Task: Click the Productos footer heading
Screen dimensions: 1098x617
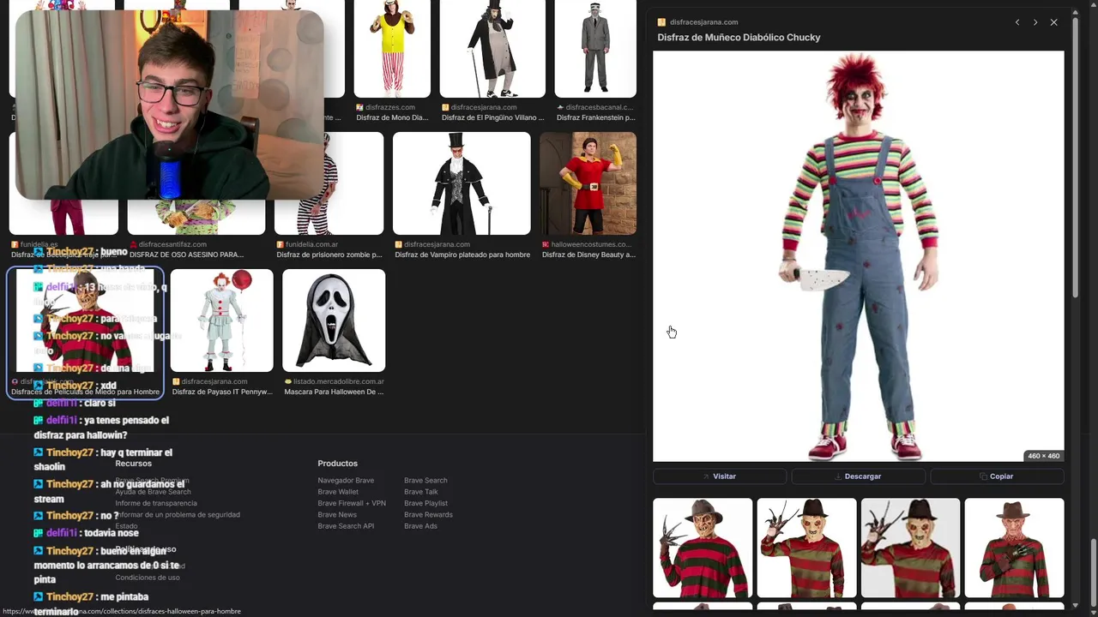Action: coord(337,464)
